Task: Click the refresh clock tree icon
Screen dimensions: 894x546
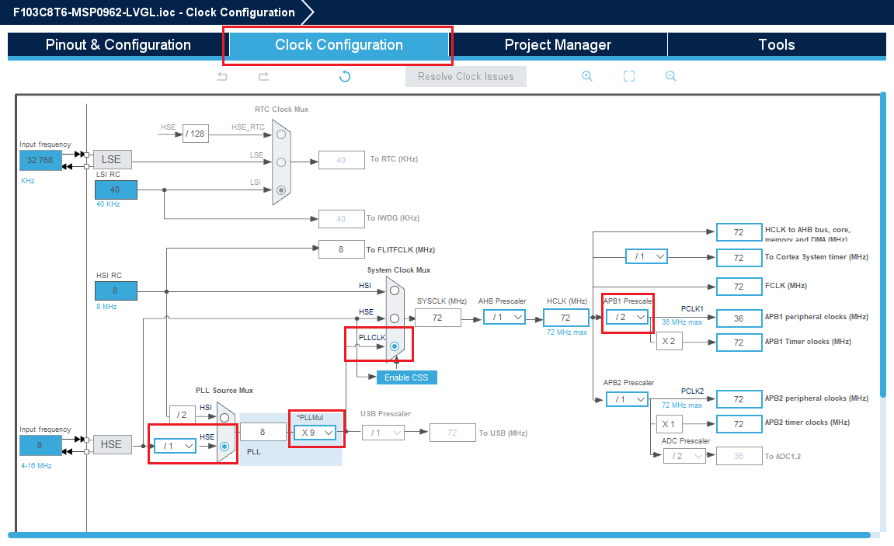Action: [x=345, y=76]
